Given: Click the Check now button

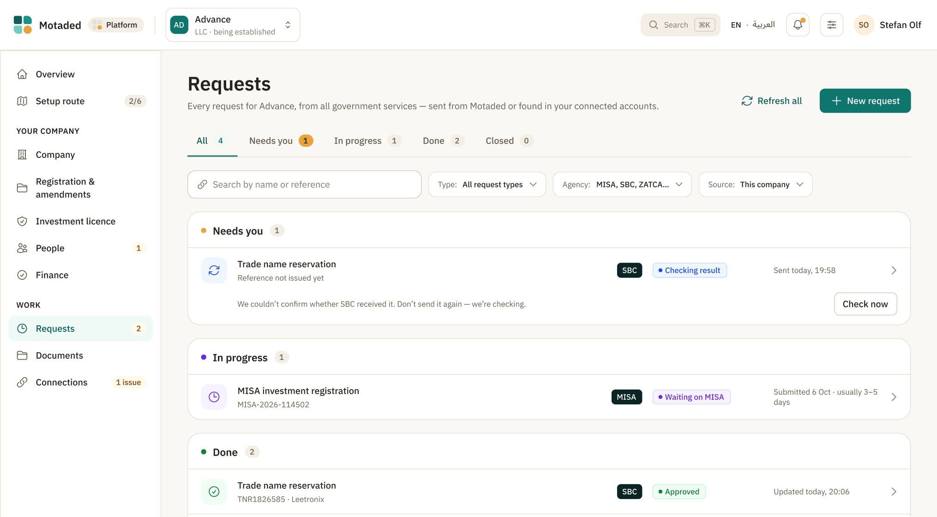Looking at the screenshot, I should tap(865, 304).
